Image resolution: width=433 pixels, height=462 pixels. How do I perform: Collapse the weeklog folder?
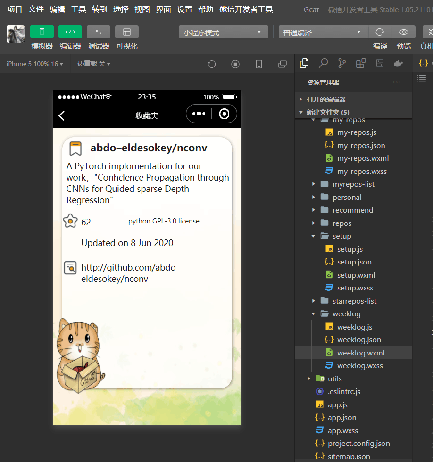click(x=353, y=314)
